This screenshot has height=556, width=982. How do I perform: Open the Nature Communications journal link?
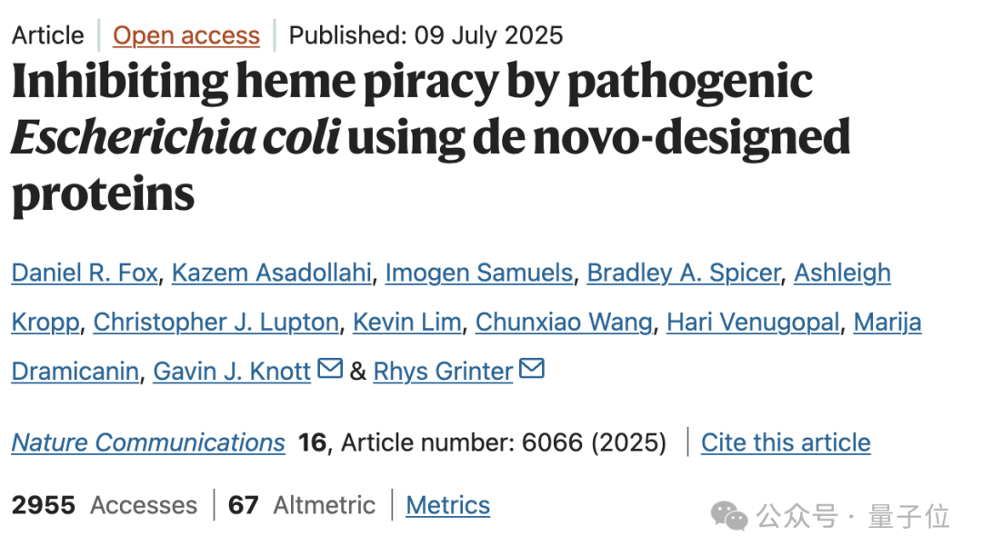(x=148, y=442)
